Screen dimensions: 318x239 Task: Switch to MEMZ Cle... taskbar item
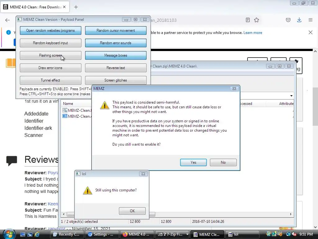[207, 234]
